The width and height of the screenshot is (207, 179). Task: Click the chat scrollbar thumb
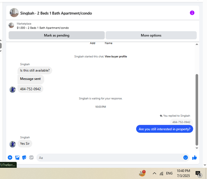(x=197, y=110)
